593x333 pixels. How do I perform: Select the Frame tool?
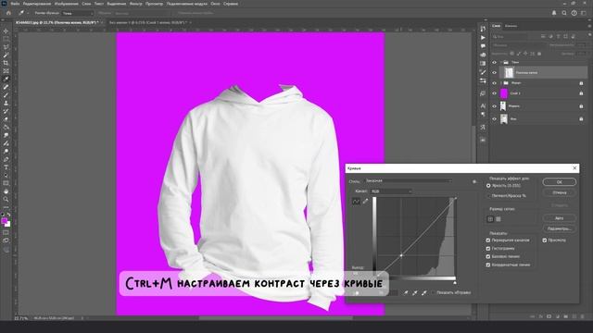[6, 71]
